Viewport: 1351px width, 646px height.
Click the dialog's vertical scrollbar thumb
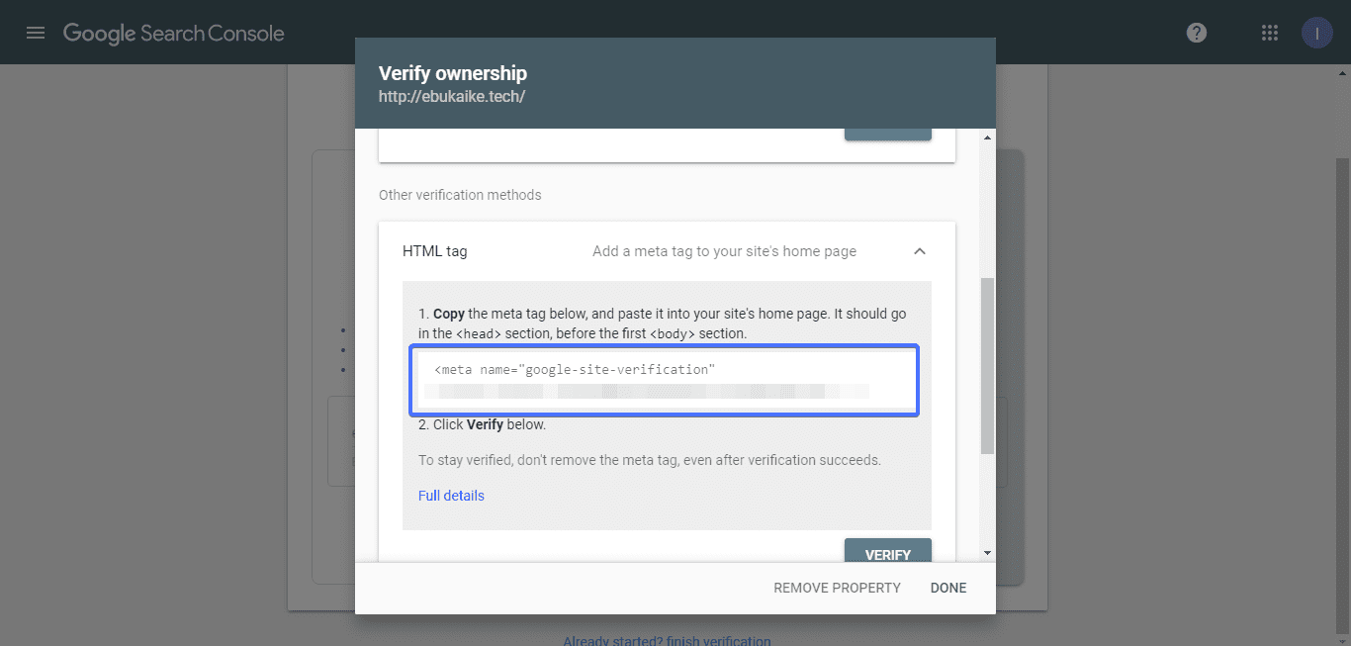(x=987, y=366)
